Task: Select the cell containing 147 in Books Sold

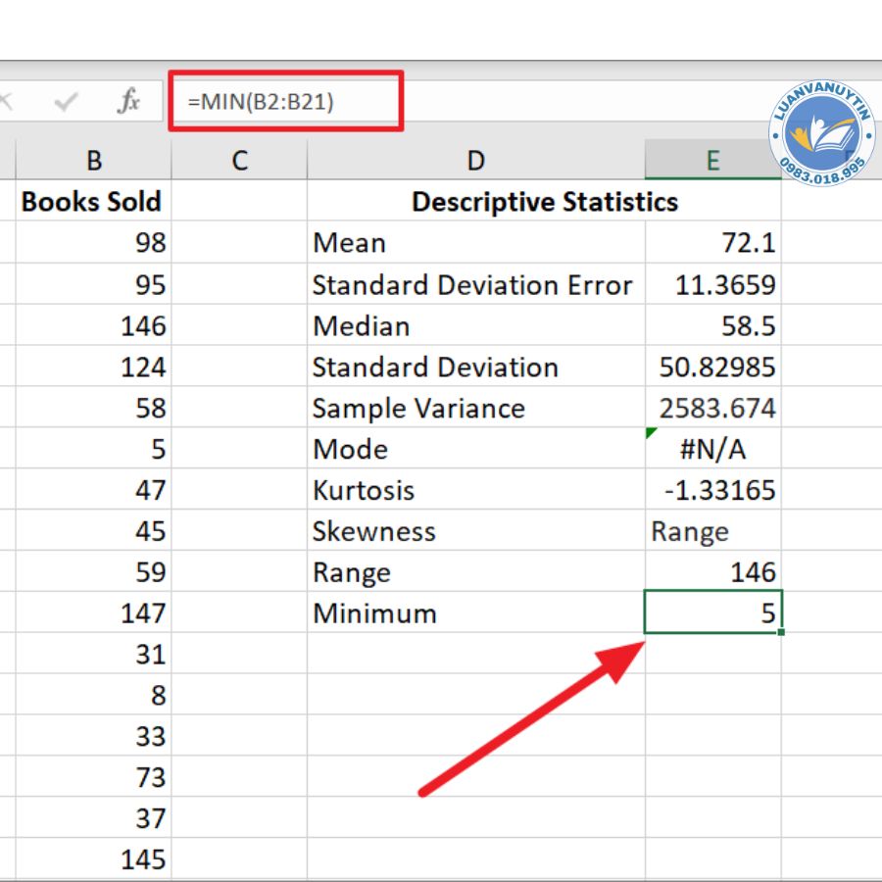Action: click(x=93, y=613)
